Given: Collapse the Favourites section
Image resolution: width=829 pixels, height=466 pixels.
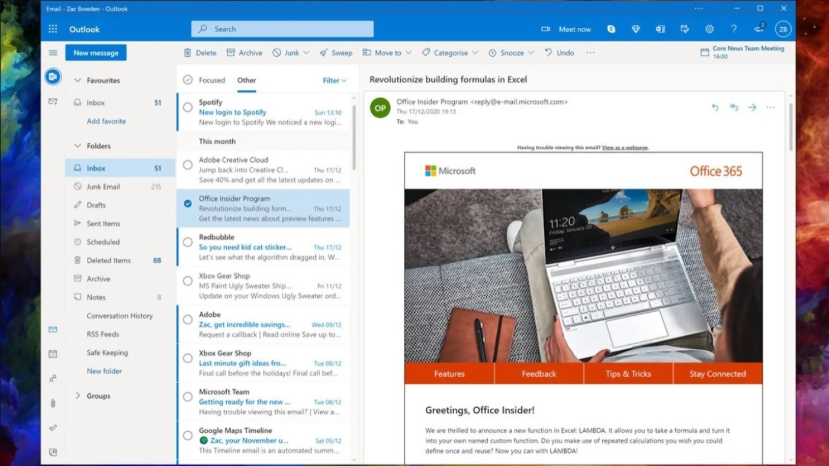Looking at the screenshot, I should (x=78, y=80).
